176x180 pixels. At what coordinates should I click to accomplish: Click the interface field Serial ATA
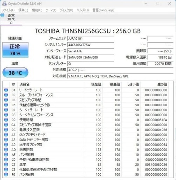point(90,51)
